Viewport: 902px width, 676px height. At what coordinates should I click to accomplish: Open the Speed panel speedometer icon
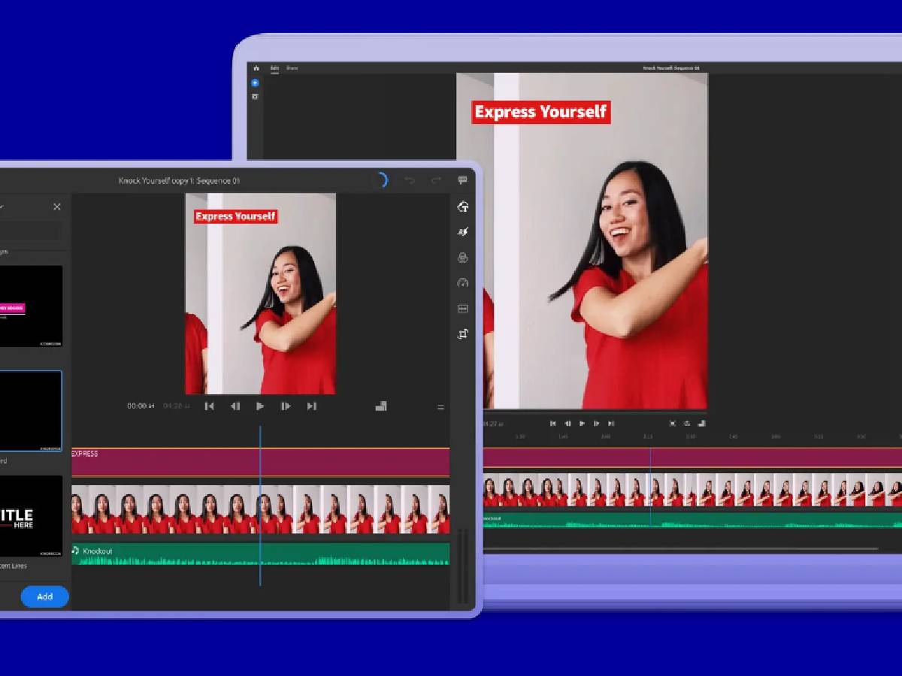click(463, 283)
